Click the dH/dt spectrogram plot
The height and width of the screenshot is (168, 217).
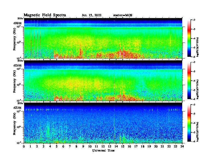click(x=103, y=38)
